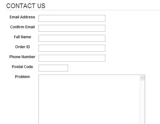Focus the Confirm Email text box
Screen dimensions: 160x124
(x=72, y=28)
